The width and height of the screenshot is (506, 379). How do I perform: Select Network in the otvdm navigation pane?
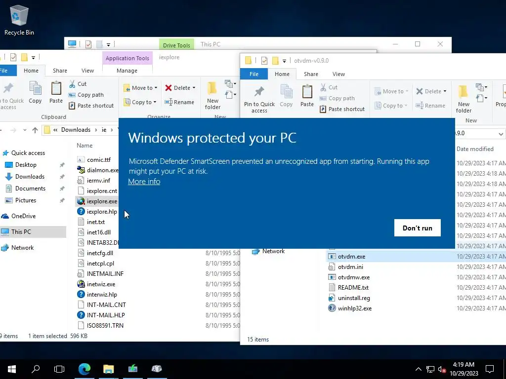point(273,251)
